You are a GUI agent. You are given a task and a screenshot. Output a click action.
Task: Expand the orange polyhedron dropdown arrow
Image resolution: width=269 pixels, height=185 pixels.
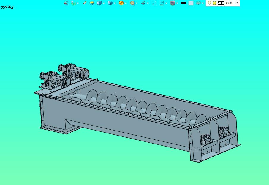[126, 3]
